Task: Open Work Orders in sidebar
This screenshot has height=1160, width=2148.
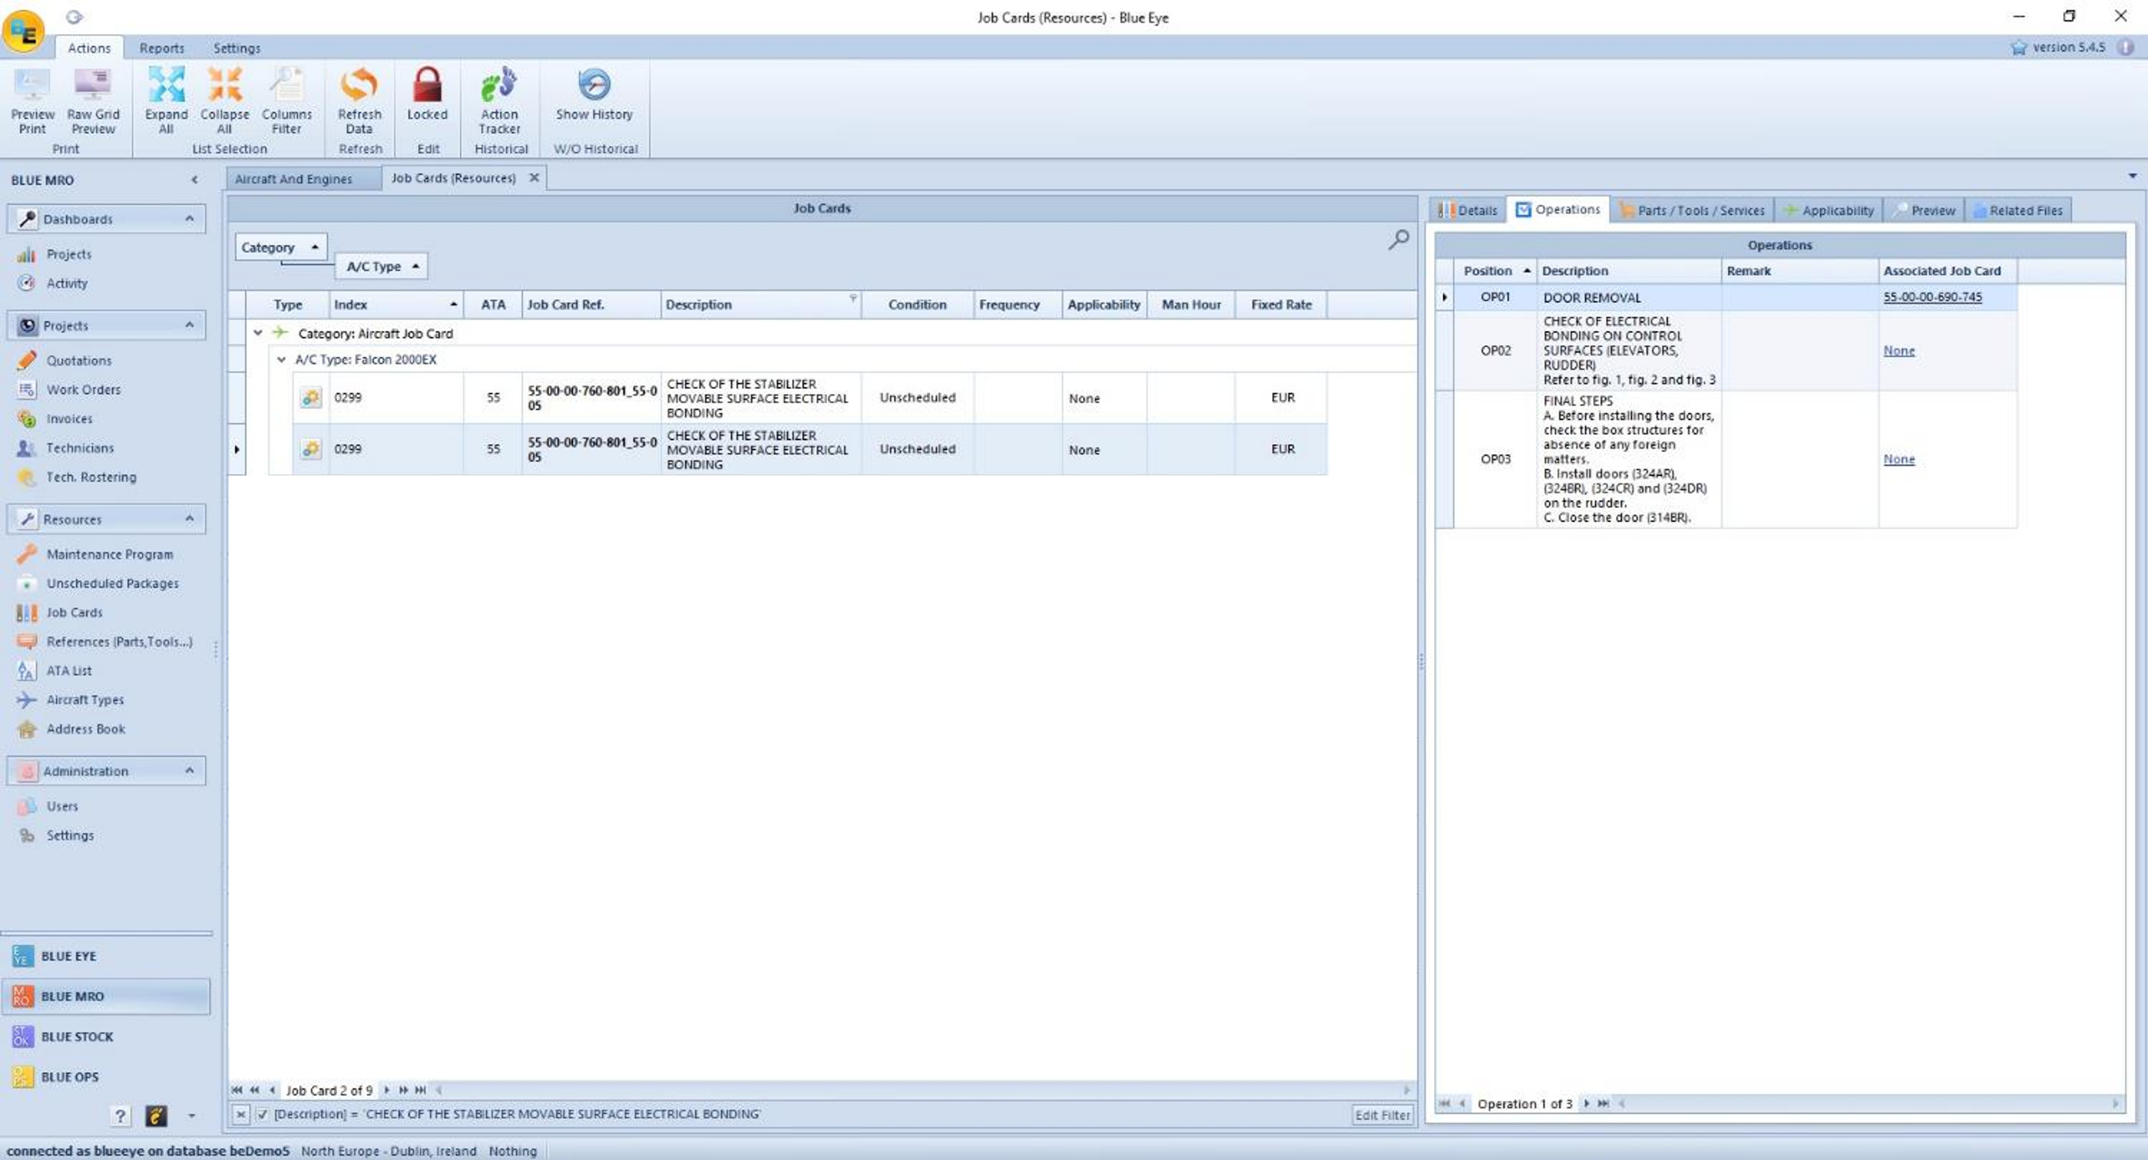Action: [x=83, y=389]
